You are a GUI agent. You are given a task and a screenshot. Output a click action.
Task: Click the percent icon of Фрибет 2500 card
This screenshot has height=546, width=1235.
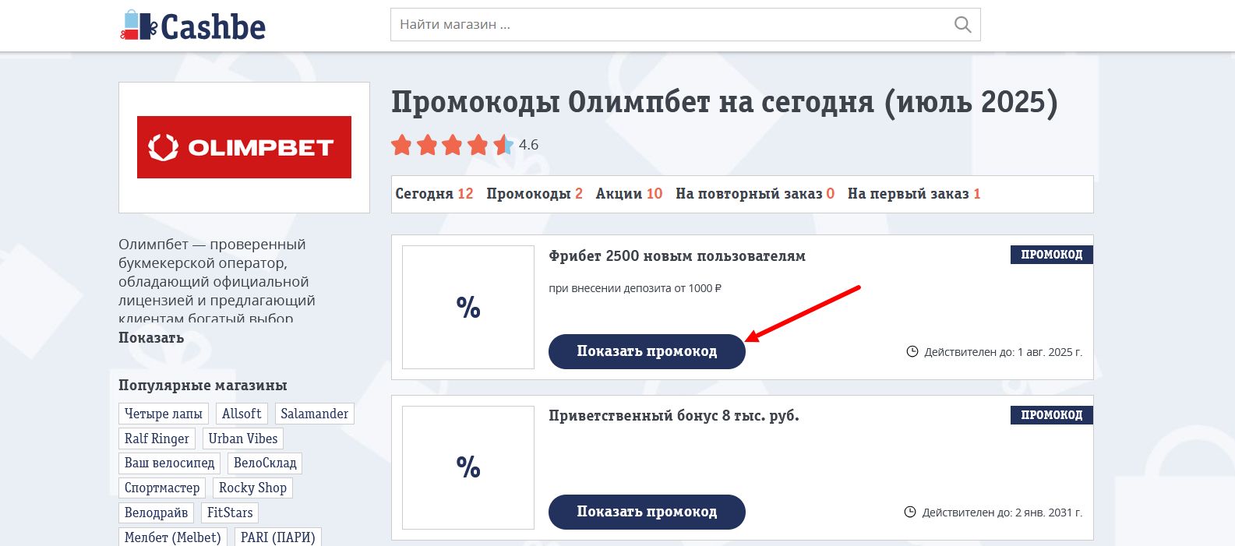468,308
